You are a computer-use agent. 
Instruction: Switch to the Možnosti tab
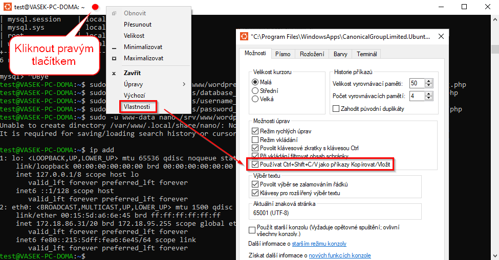coord(255,53)
